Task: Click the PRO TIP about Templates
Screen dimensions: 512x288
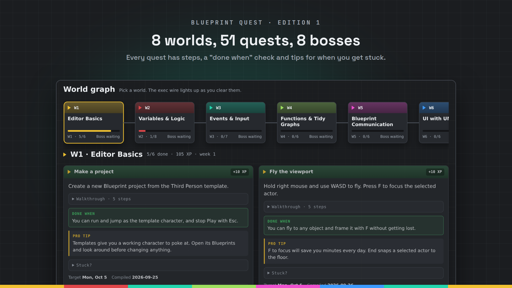Action: coord(158,243)
